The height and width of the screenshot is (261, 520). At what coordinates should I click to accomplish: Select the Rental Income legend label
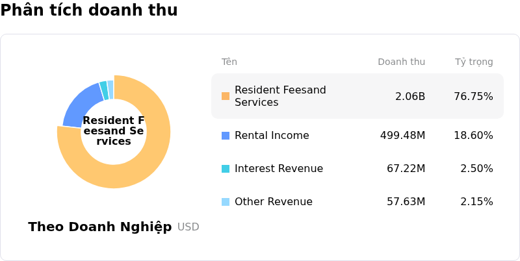[272, 136]
